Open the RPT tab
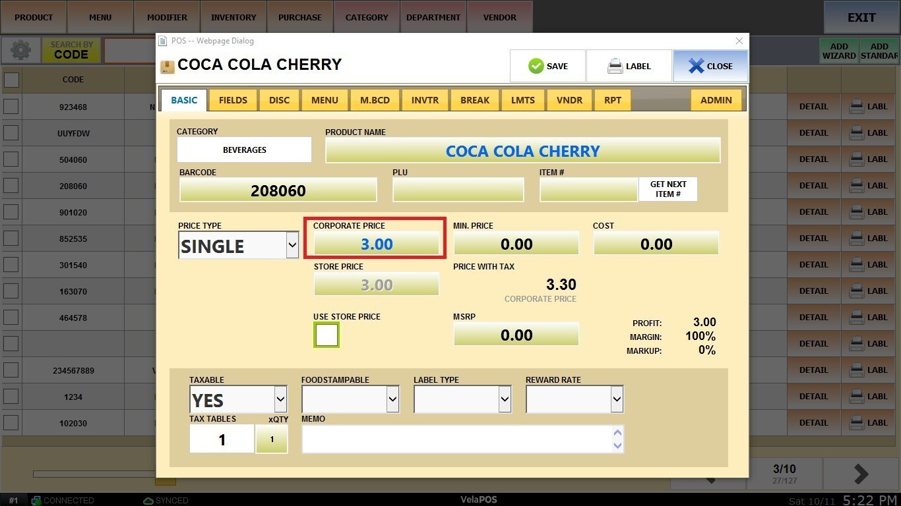Viewport: 901px width, 506px height. coord(613,100)
